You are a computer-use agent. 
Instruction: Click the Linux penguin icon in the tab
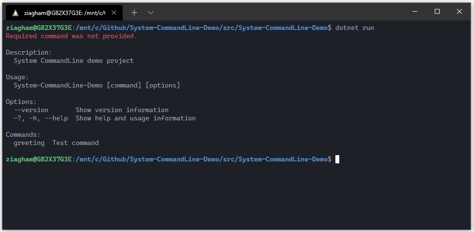pyautogui.click(x=16, y=13)
